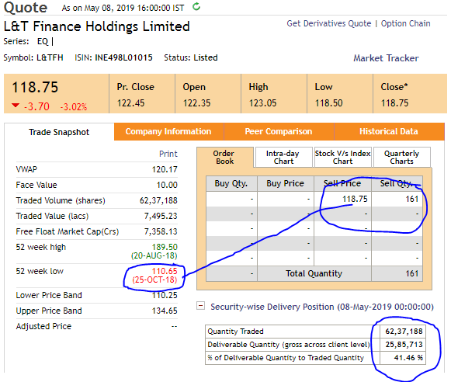The image size is (451, 382).
Task: Open the Option Chain link
Action: click(405, 23)
